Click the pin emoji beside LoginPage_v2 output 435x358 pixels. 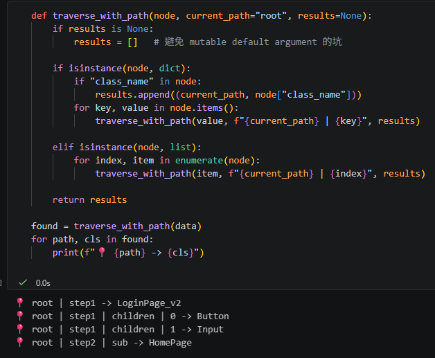point(20,303)
